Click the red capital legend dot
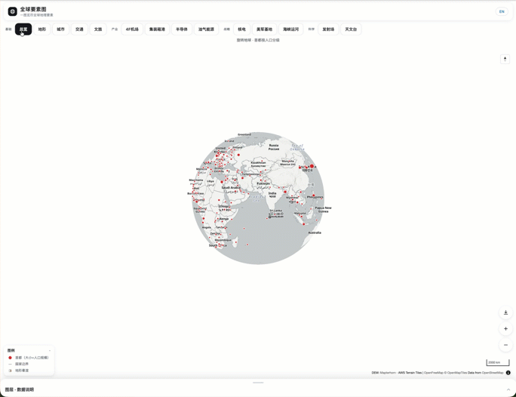 click(x=10, y=358)
